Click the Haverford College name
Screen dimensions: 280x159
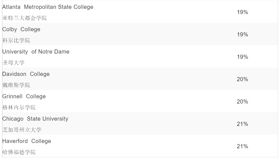(27, 141)
